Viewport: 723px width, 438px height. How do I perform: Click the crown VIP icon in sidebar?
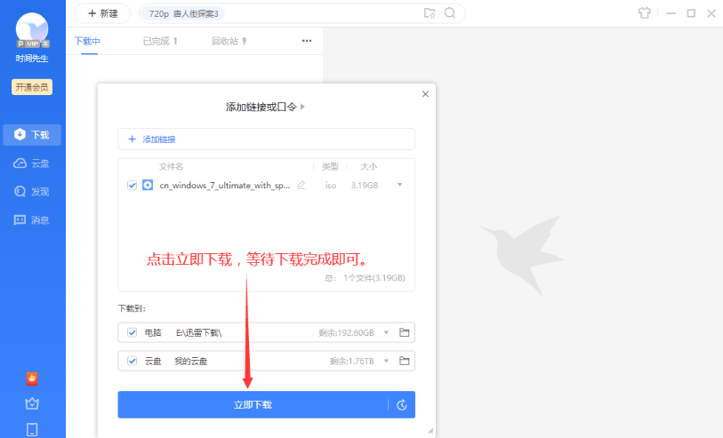pos(32,403)
